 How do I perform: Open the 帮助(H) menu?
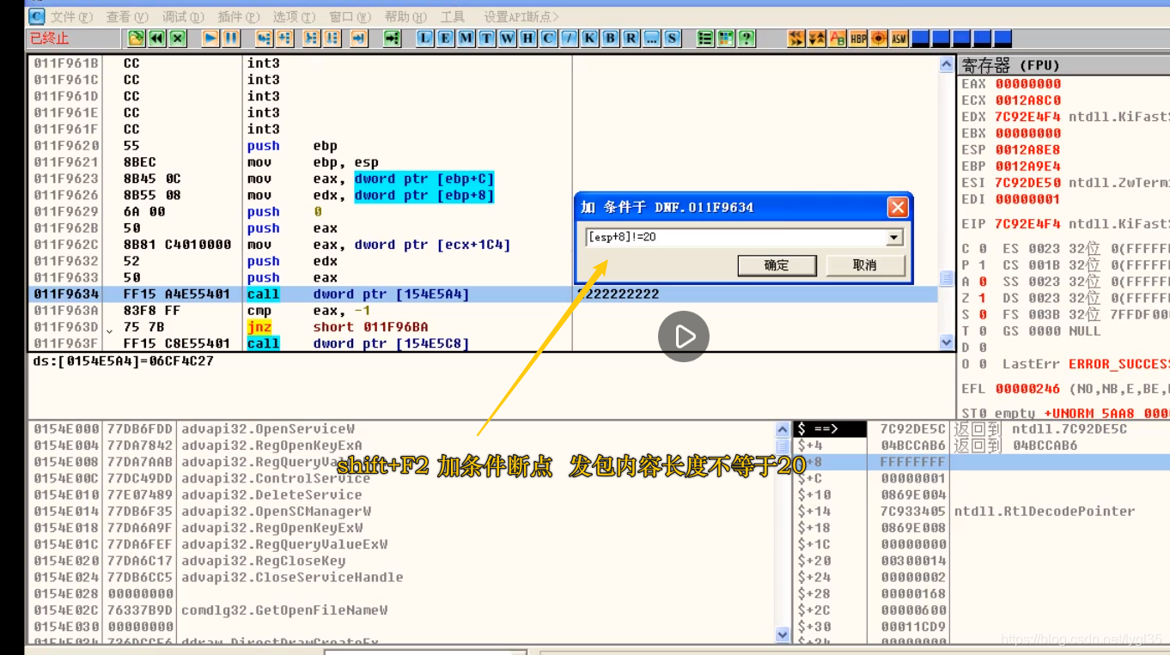coord(405,16)
